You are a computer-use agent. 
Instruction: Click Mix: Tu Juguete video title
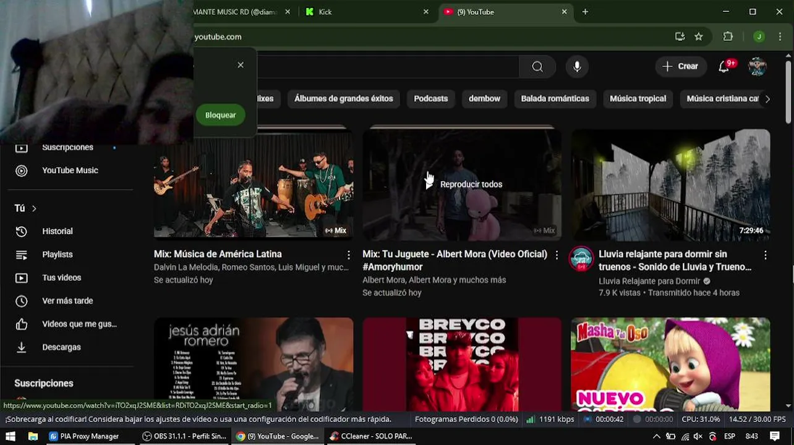[455, 260]
